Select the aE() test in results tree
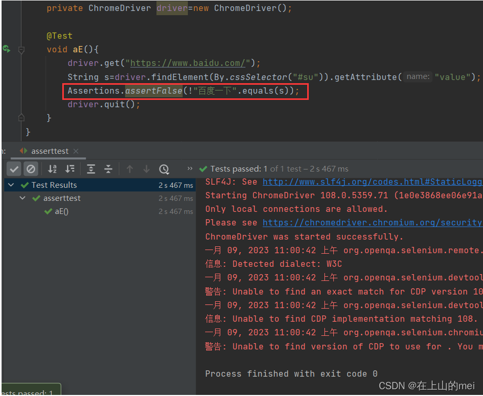 point(62,211)
